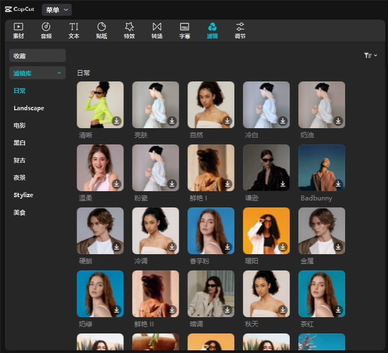Image resolution: width=388 pixels, height=353 pixels.
Task: Click the 秋天 filter name label
Action: 252,324
